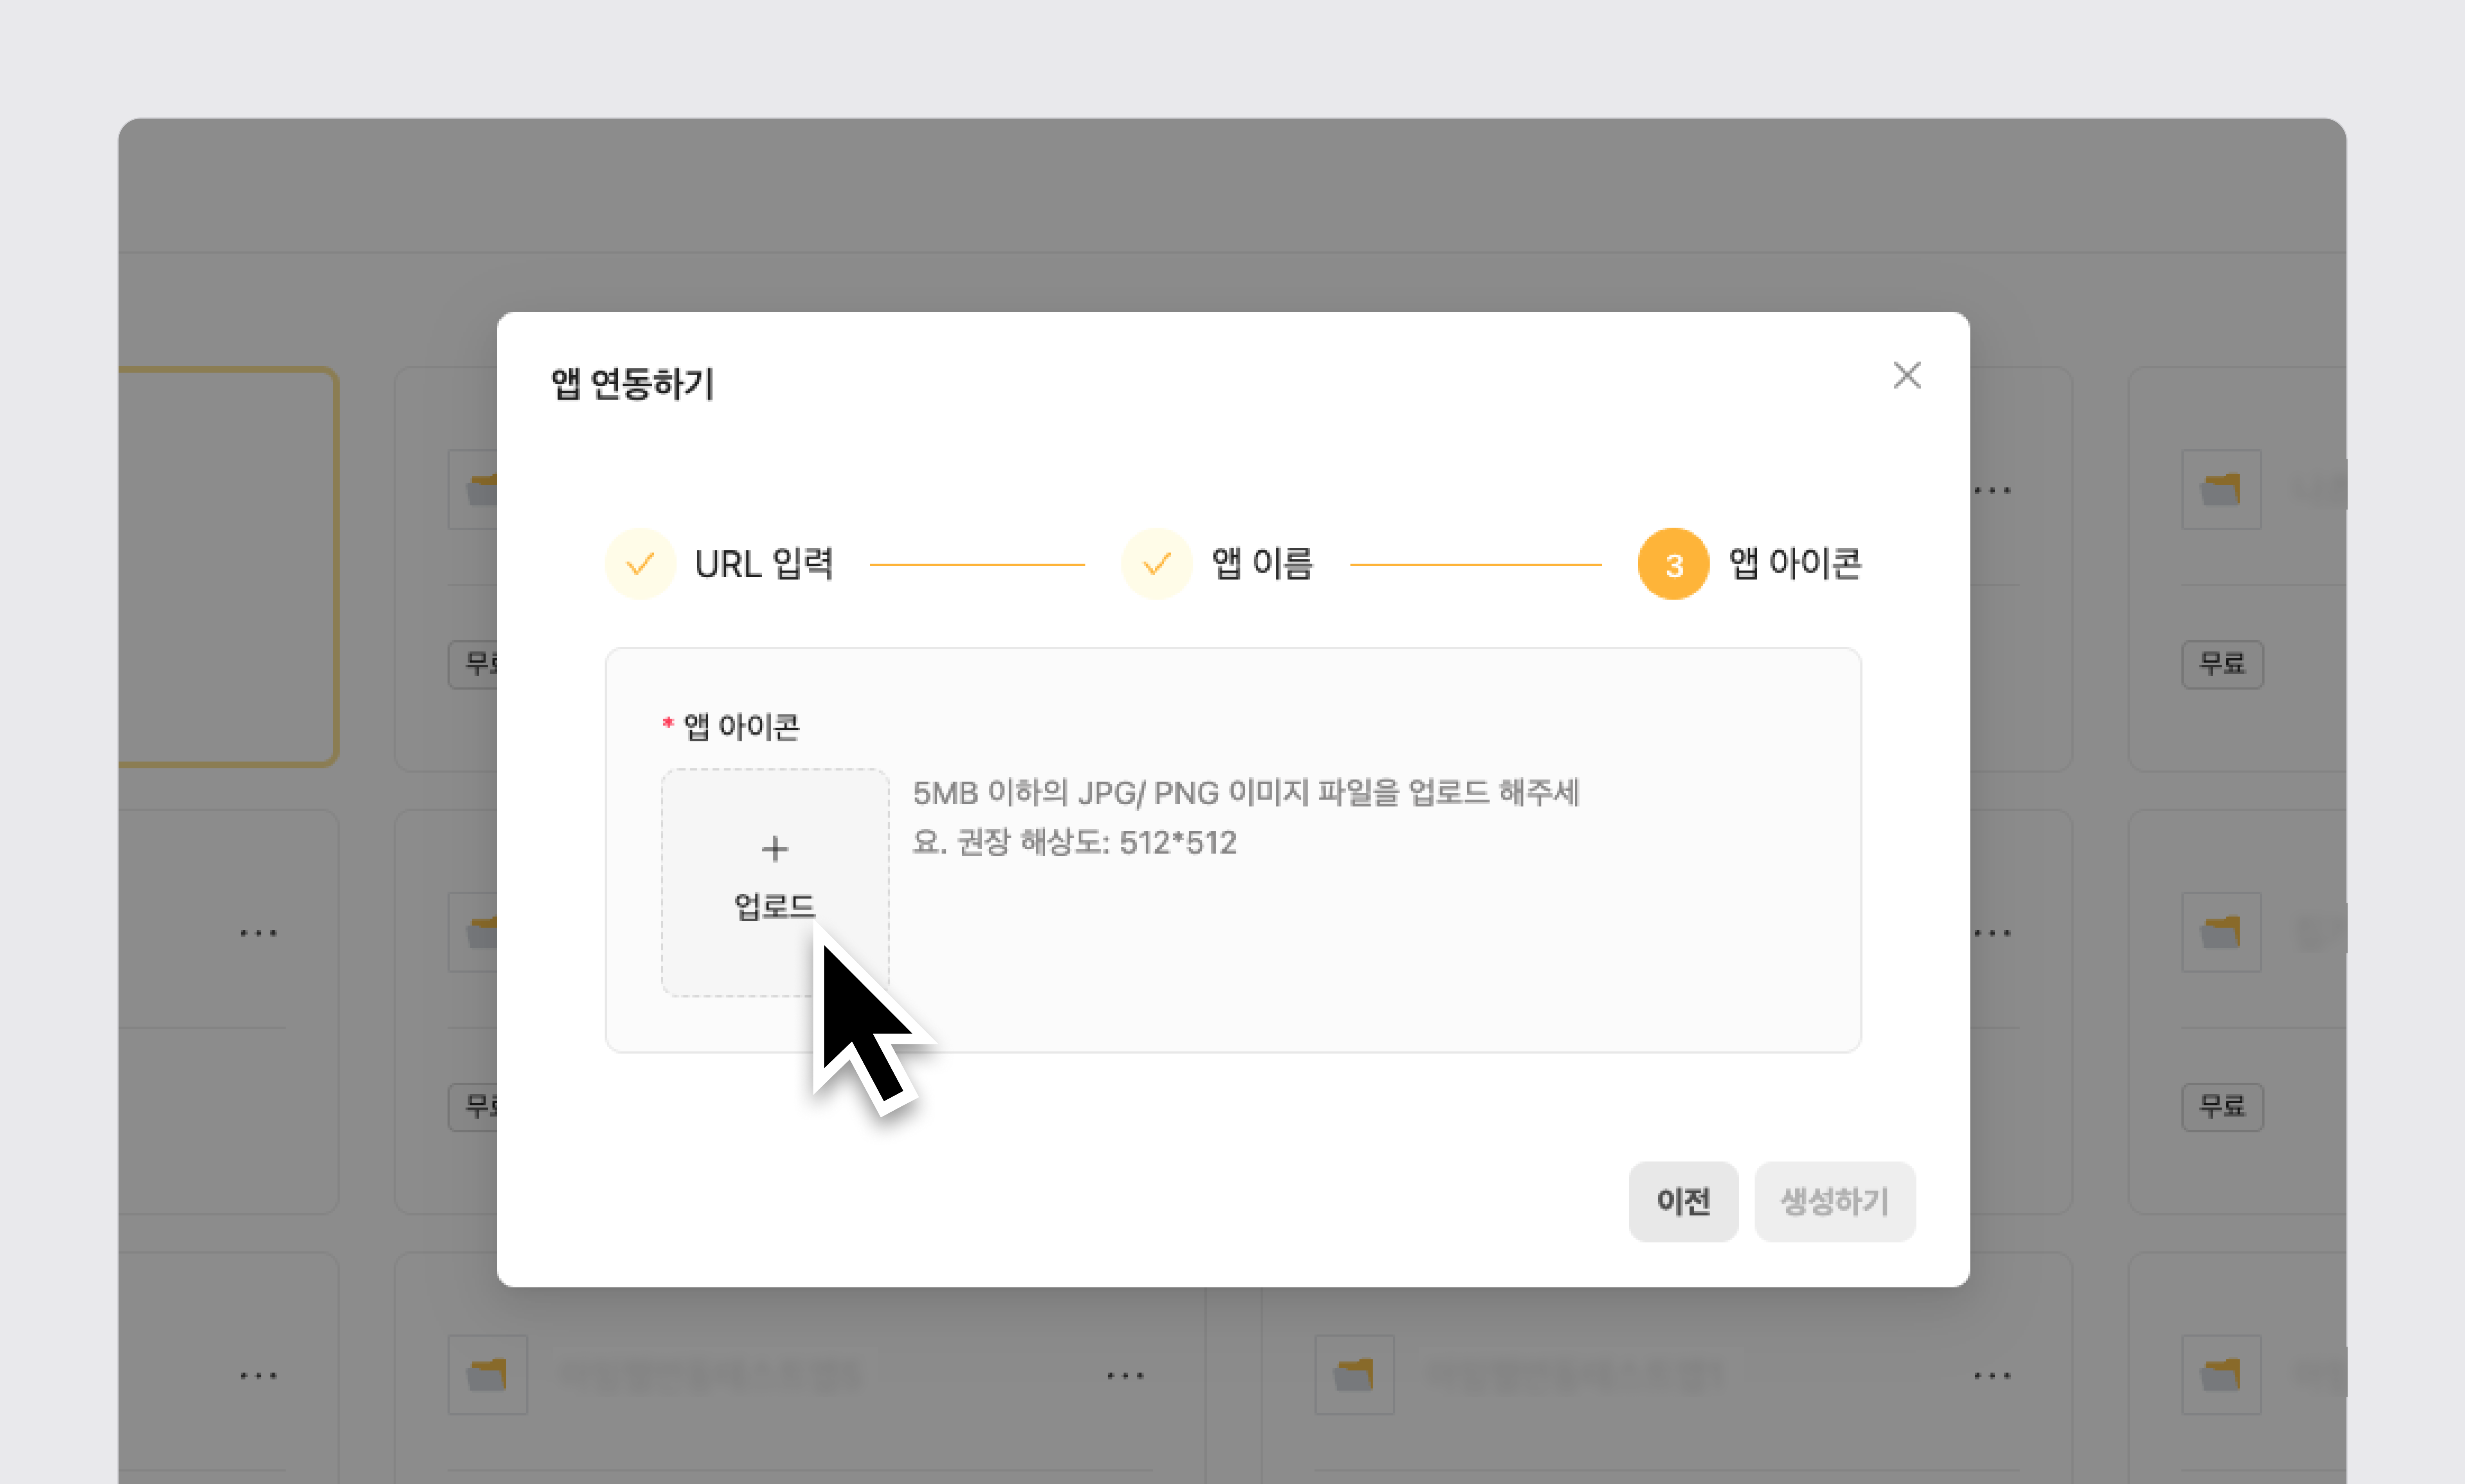This screenshot has width=2465, height=1484.
Task: Click the 무료 tag on middle-right card
Action: coord(2221,1106)
